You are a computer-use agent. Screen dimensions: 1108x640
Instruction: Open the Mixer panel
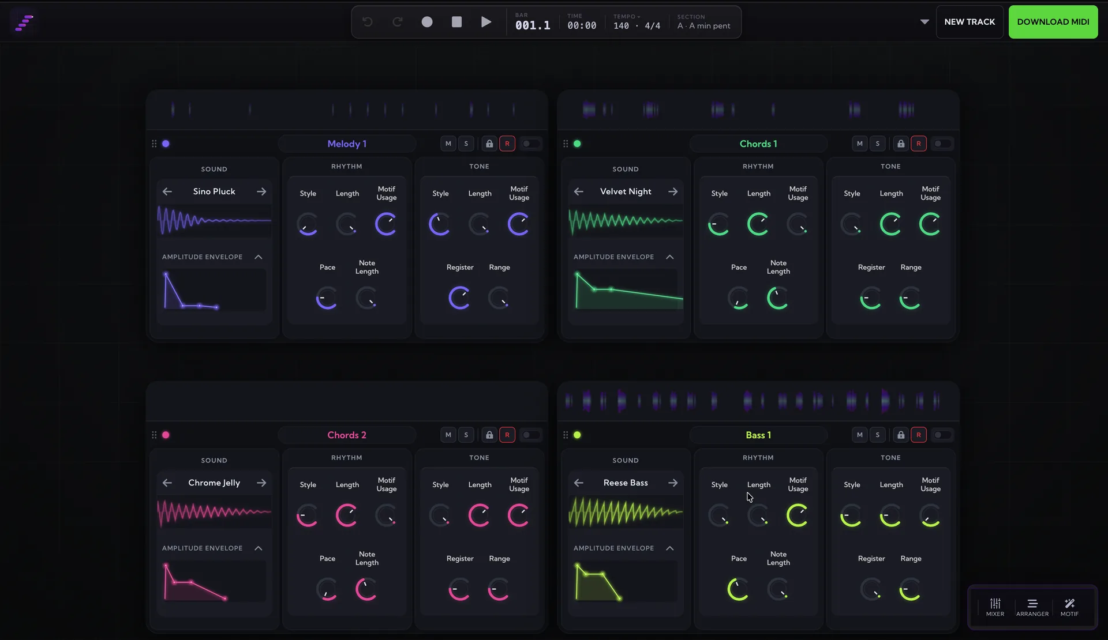click(x=995, y=608)
